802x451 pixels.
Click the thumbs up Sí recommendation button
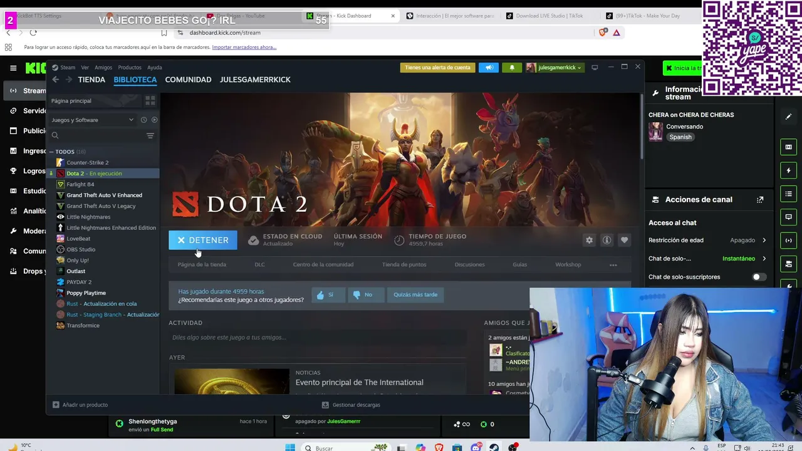(x=328, y=294)
